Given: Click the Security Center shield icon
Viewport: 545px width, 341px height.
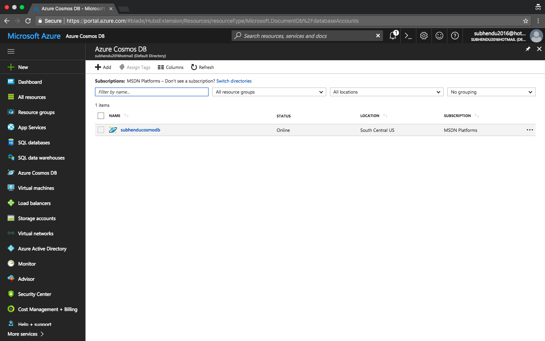Looking at the screenshot, I should [11, 294].
